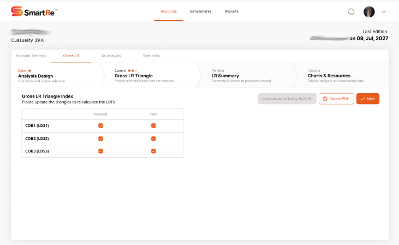Uncheck Incurred for COB3 (LDS3)
Screen dimensions: 399x245
101,151
